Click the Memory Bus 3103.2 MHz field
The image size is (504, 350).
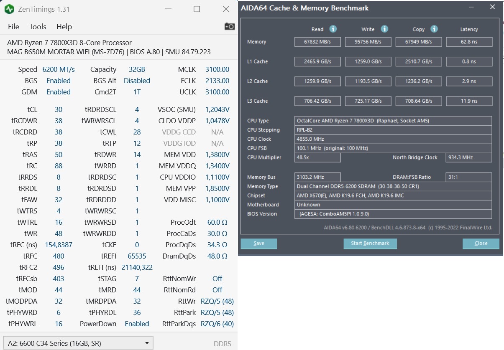pos(317,177)
